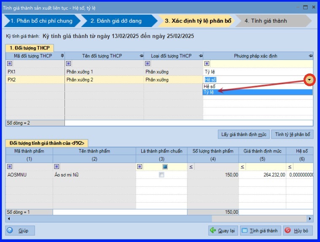The height and width of the screenshot is (242, 320).
Task: Click the filter icon under Loại đối tượng THCP
Action: click(148, 64)
